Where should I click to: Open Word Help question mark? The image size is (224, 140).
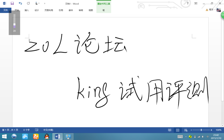click(x=188, y=3)
